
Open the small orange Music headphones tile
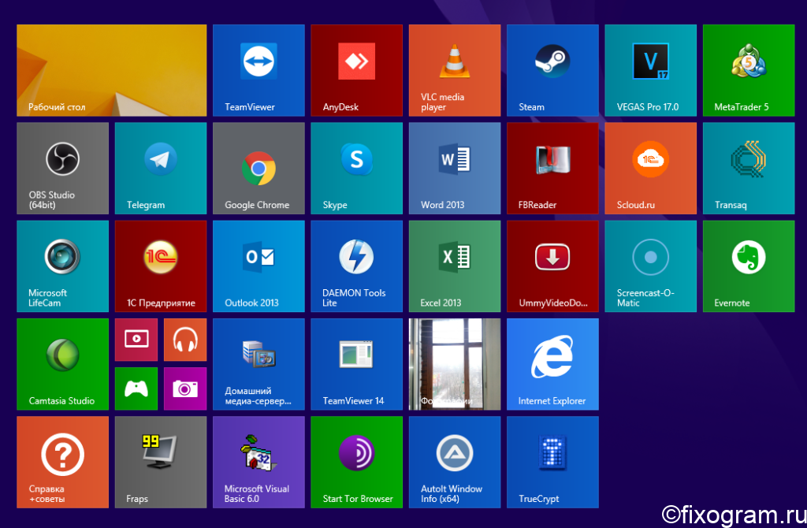[x=185, y=340]
